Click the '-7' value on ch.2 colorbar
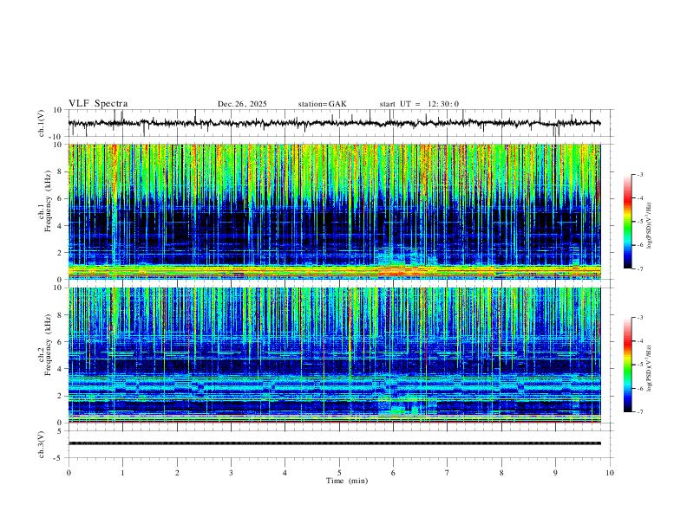 pyautogui.click(x=640, y=412)
